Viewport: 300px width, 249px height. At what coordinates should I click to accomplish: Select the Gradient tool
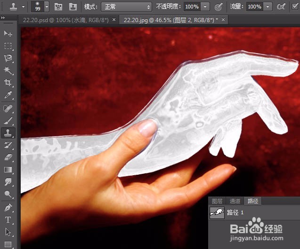tap(8, 170)
